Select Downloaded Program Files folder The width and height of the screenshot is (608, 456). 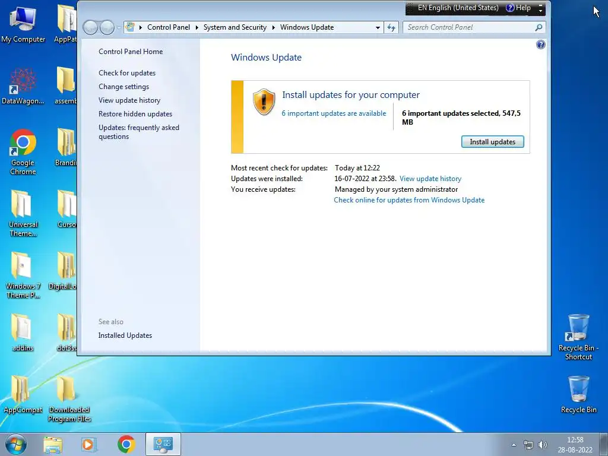pos(69,399)
